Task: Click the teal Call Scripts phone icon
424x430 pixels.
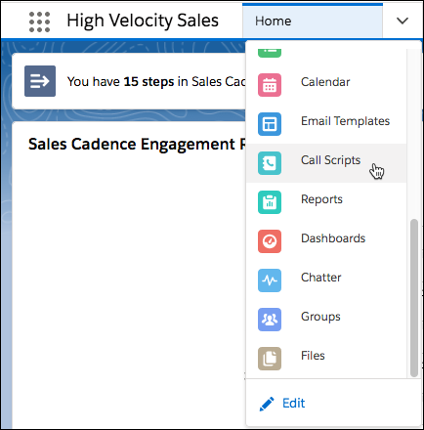Action: point(270,163)
